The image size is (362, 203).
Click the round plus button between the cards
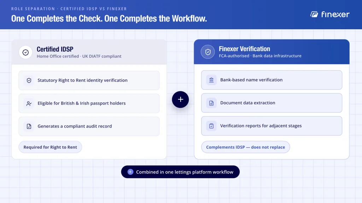click(180, 99)
